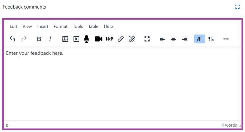Viewport: 245px width, 132px height.
Task: Record video using the camera icon
Action: [99, 39]
